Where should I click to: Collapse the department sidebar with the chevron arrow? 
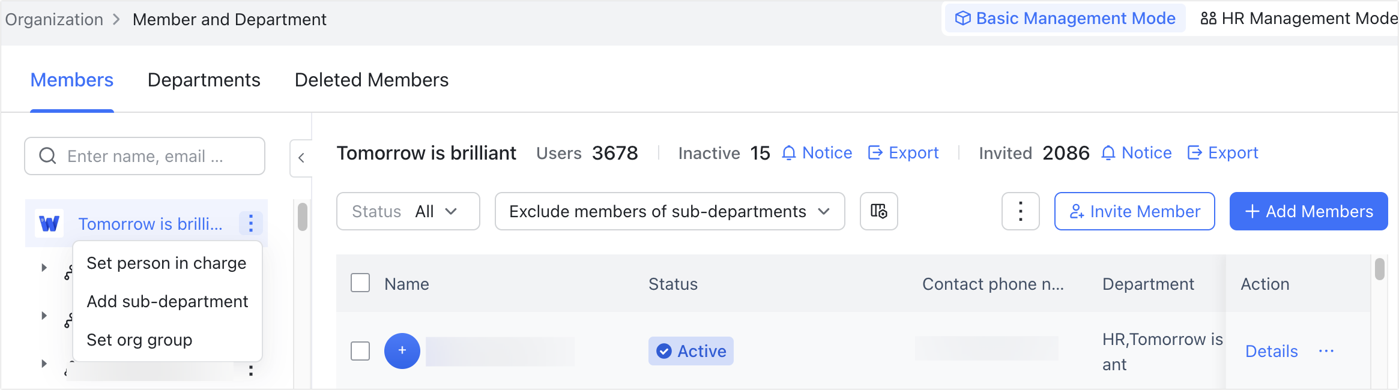(x=301, y=158)
